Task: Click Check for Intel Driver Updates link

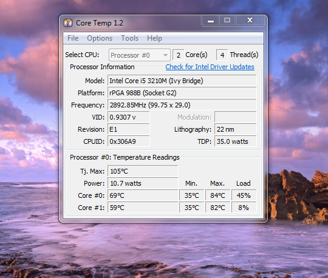Action: click(x=210, y=67)
